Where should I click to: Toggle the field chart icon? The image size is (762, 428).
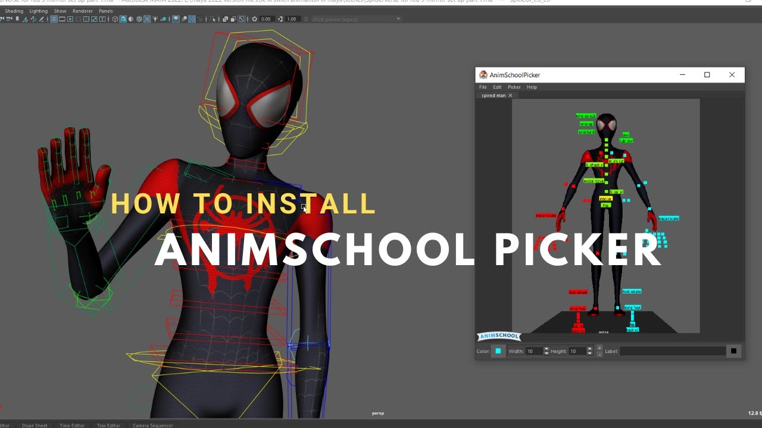(x=86, y=19)
